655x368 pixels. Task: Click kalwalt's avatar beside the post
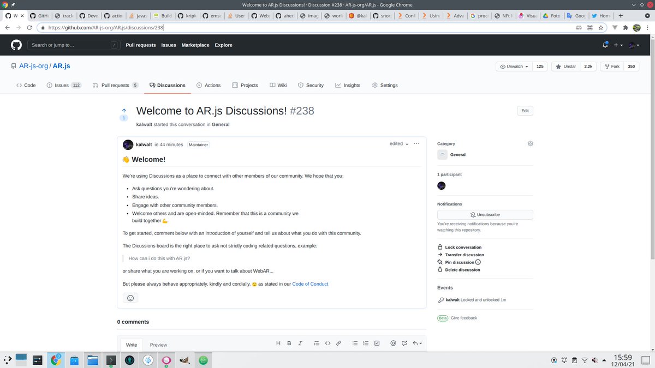(128, 144)
